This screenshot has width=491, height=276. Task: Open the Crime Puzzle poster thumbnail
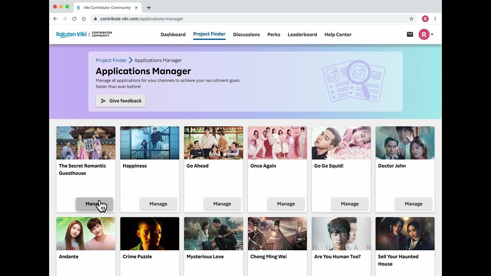[x=150, y=234]
